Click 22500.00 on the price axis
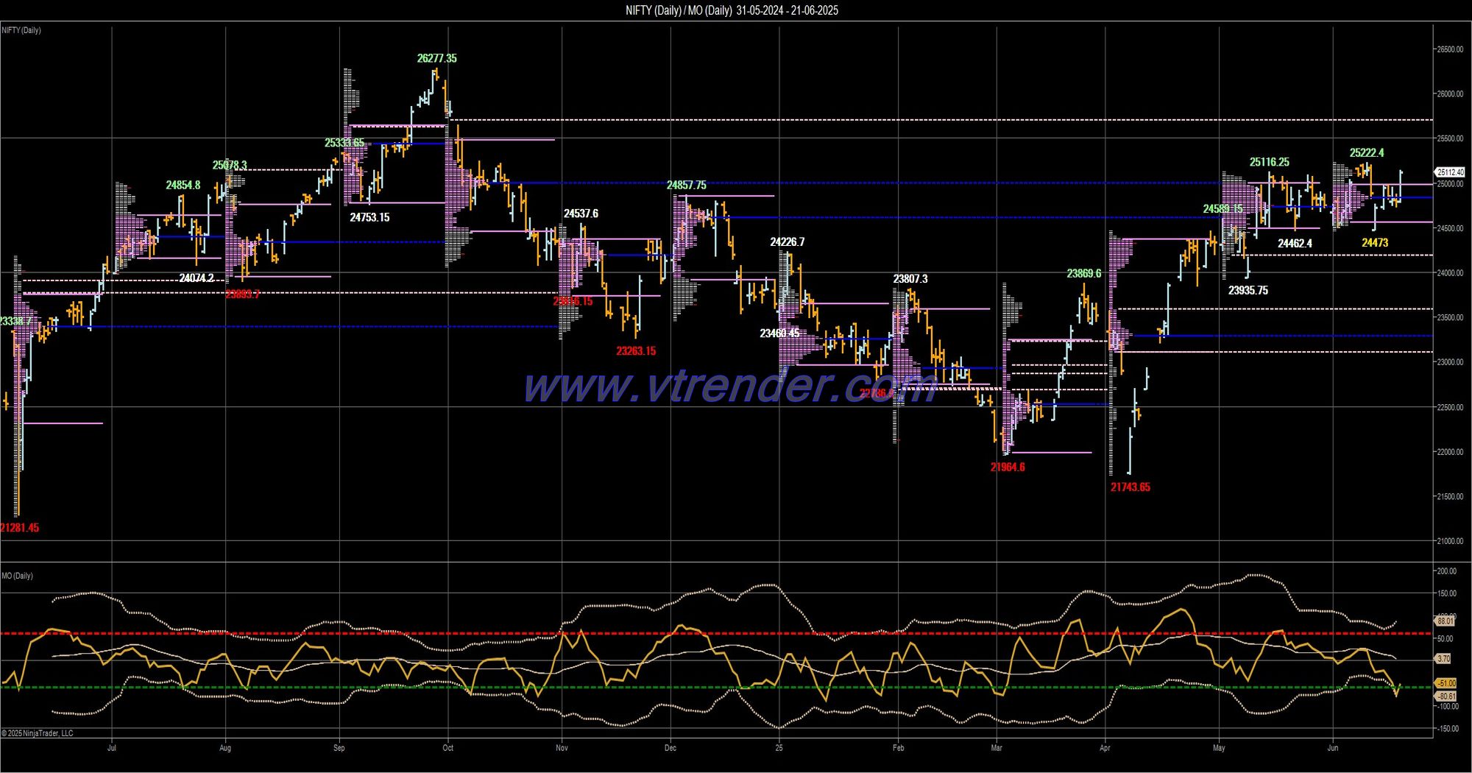Image resolution: width=1472 pixels, height=773 pixels. point(1450,407)
